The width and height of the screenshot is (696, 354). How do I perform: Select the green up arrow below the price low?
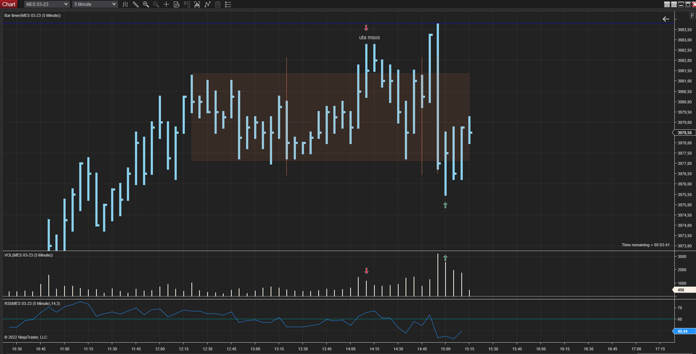pyautogui.click(x=445, y=205)
